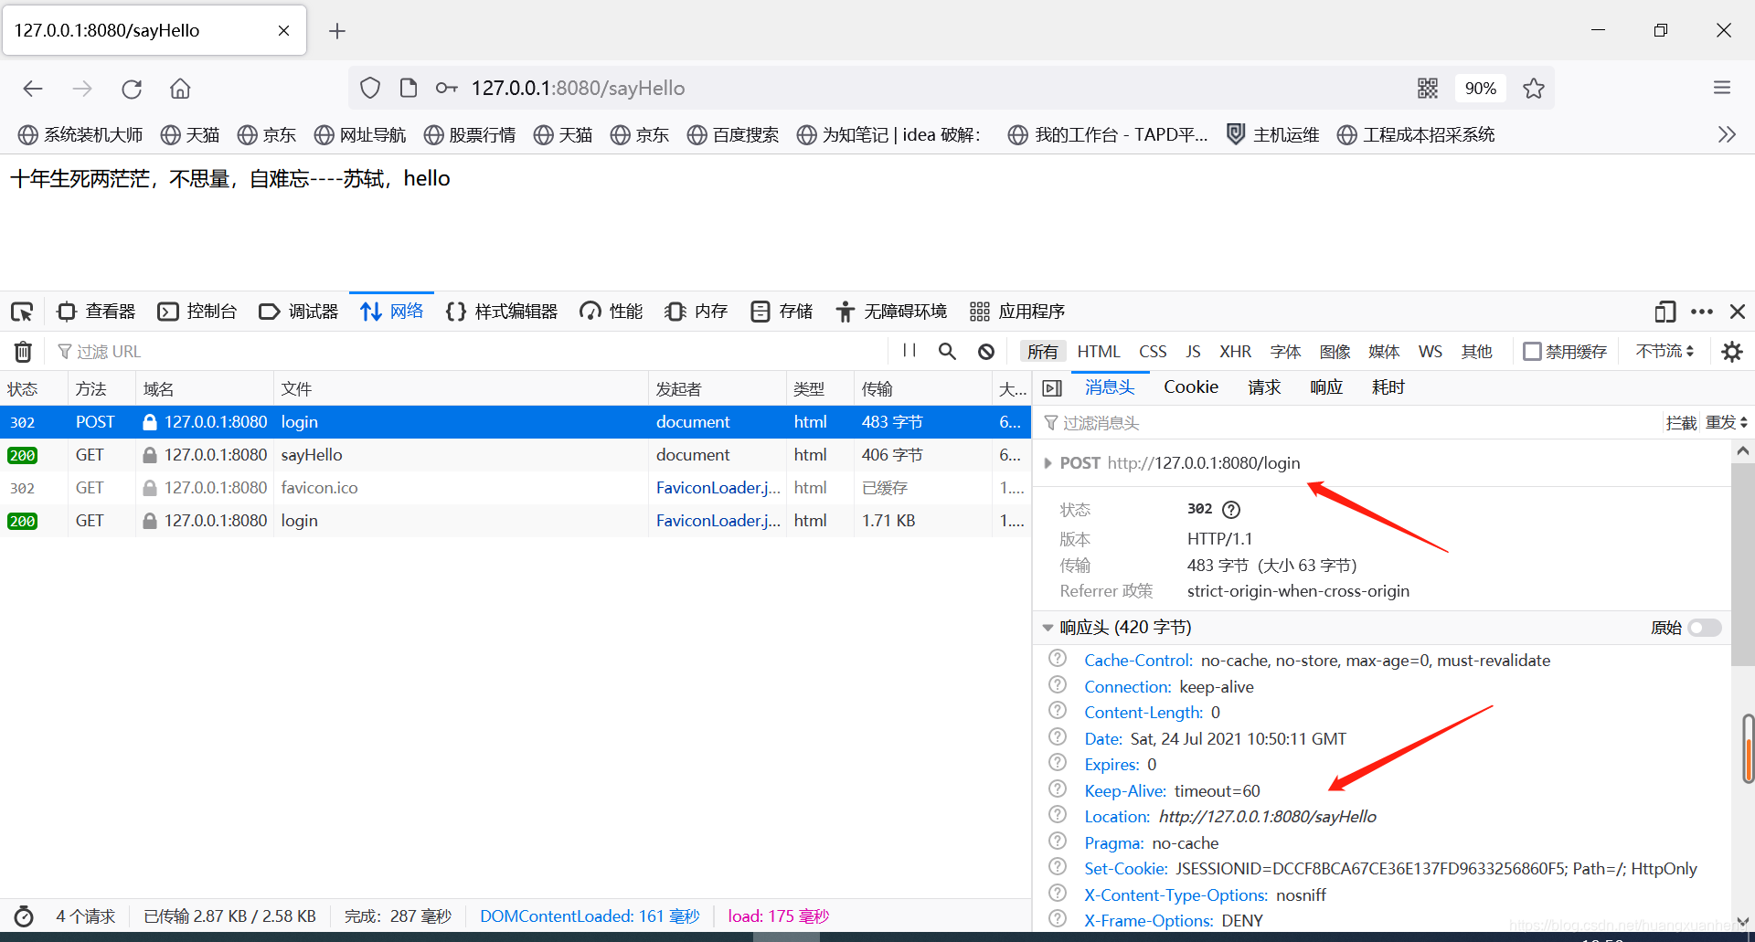
Task: Click the 过滤 URL filter field
Action: [x=466, y=351]
